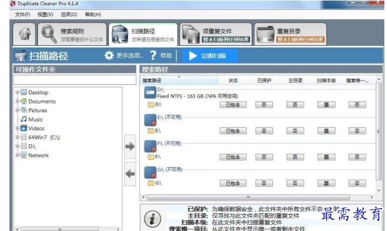
Task: Open the 选项(O) menu
Action: [69, 15]
